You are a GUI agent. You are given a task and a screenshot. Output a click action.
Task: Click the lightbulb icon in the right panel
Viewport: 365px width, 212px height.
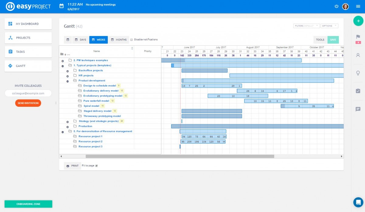[358, 73]
